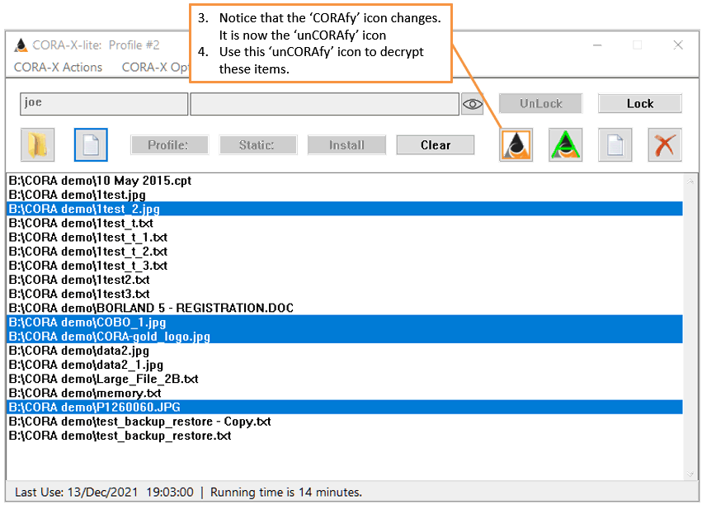Viewport: 702px width, 505px height.
Task: Select the blue-bordered file page icon
Action: tap(91, 145)
